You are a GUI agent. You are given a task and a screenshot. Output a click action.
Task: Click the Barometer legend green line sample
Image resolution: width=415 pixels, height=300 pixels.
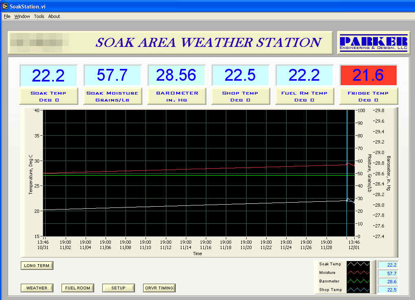358,281
